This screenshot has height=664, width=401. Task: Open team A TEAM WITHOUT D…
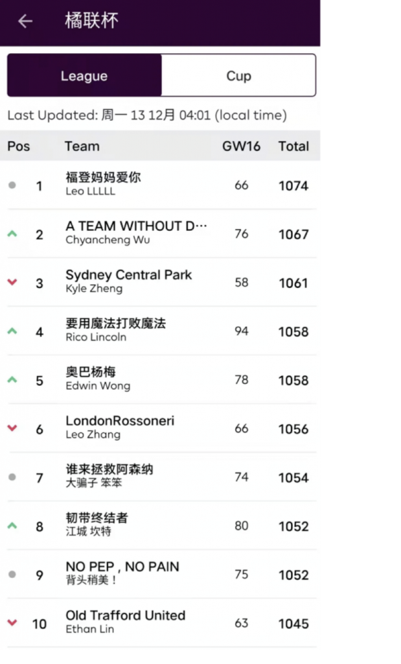136,226
